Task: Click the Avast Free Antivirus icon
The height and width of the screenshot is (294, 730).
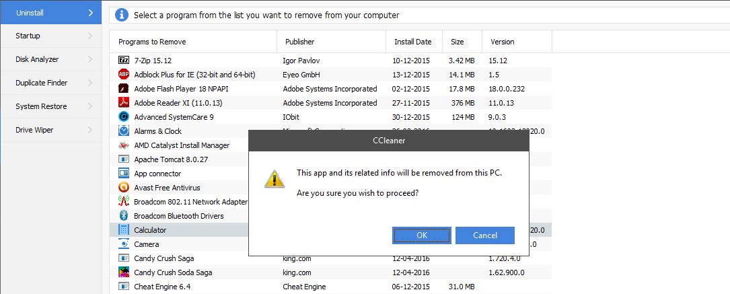Action: tap(123, 188)
